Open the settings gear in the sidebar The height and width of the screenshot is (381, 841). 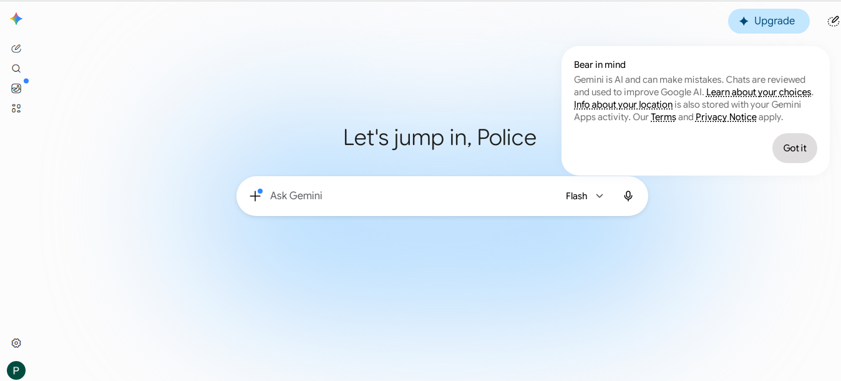click(x=16, y=343)
